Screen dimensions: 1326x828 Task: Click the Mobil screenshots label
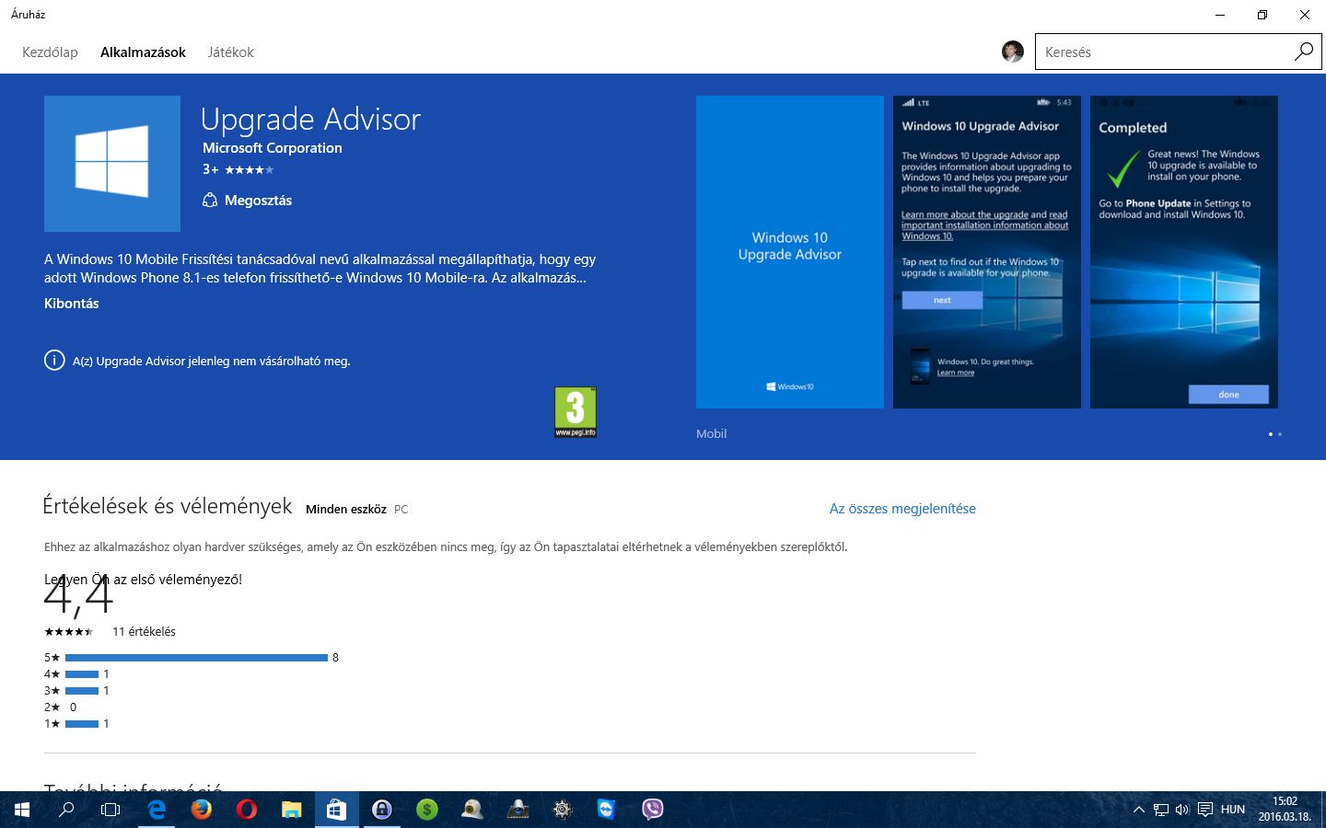point(711,433)
